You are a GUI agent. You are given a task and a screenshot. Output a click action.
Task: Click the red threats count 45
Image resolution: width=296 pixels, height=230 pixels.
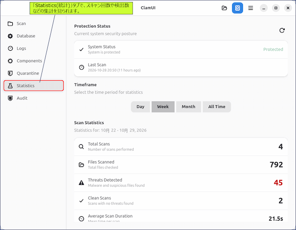(x=278, y=183)
